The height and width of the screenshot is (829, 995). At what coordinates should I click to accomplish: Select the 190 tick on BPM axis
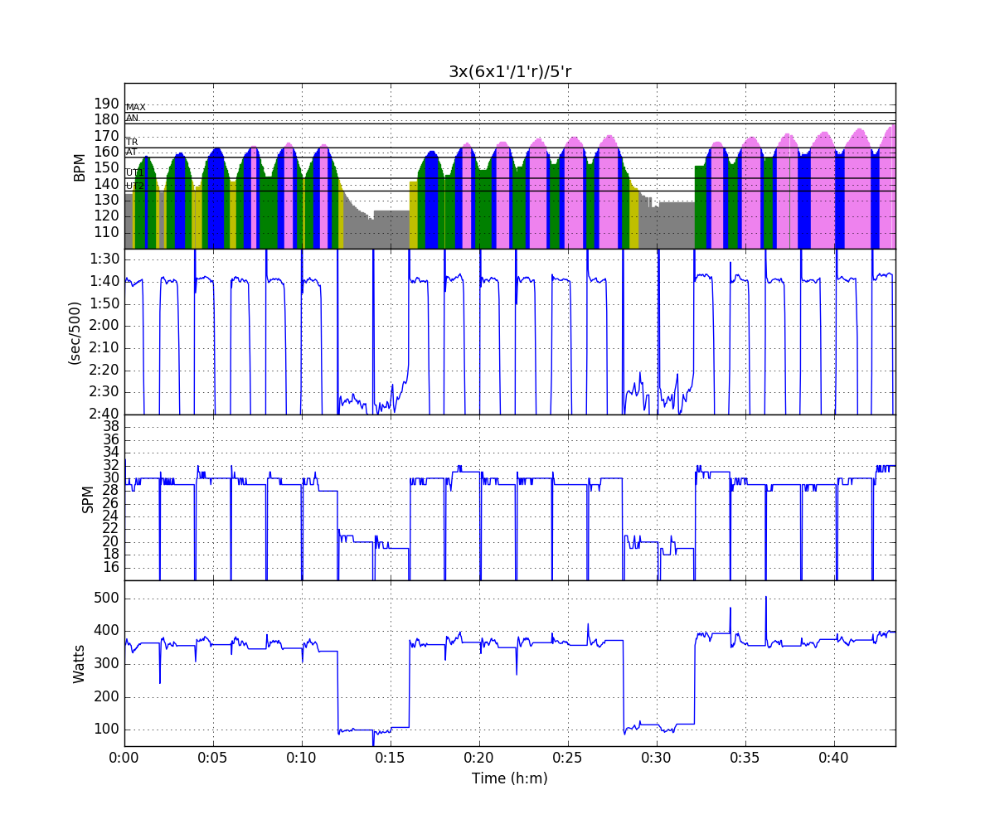(x=105, y=104)
